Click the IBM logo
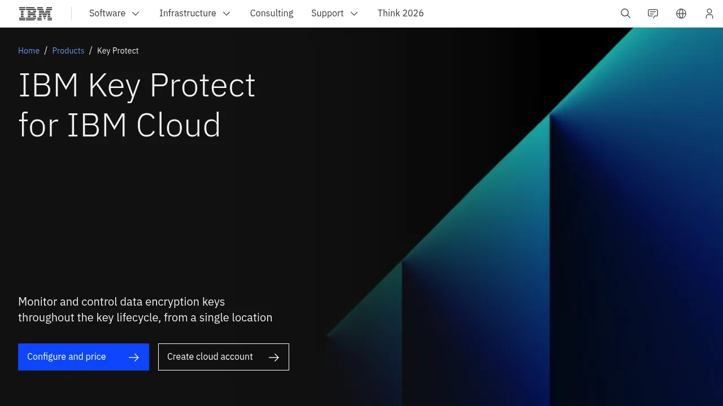The image size is (723, 406). pos(36,14)
